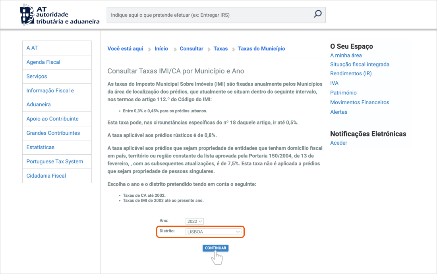Select Grandes Contribuintes sidebar entry

[x=53, y=133]
